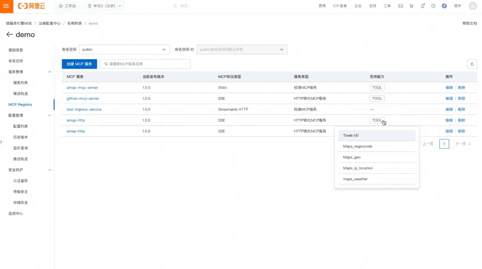Collapse the 服务管理 section
This screenshot has width=482, height=269.
coord(50,72)
